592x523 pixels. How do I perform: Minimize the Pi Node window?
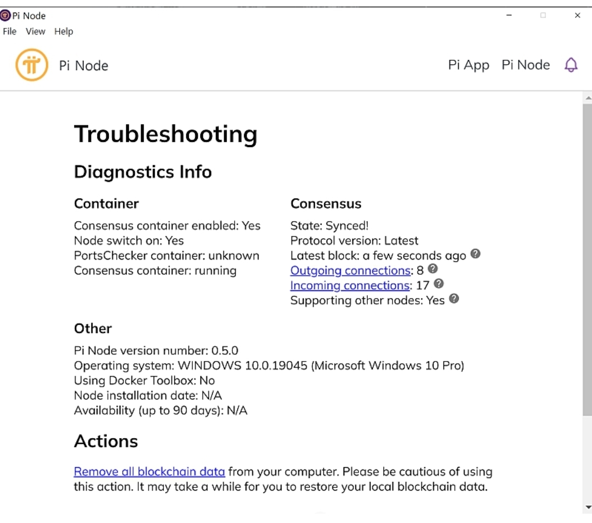pyautogui.click(x=509, y=15)
